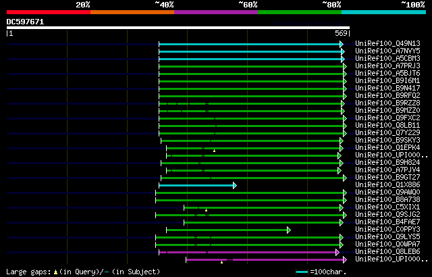This screenshot has height=277, width=432.
Task: Click the short cyan alignment bar of Q1X886
Action: [196, 186]
